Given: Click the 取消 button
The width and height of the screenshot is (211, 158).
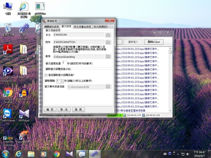Looking at the screenshot, I should (x=64, y=110).
